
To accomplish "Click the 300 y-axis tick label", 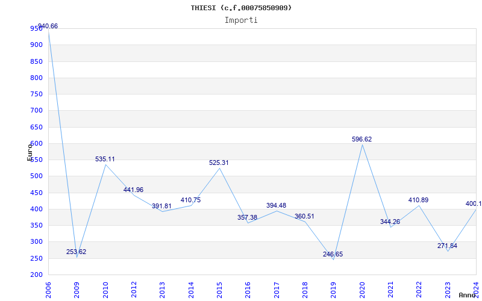I will [x=36, y=242].
